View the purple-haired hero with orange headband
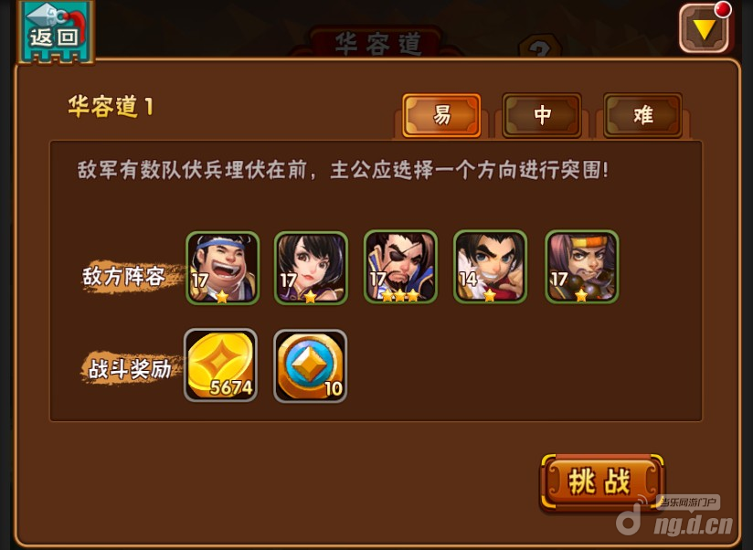Image resolution: width=753 pixels, height=550 pixels. (582, 267)
